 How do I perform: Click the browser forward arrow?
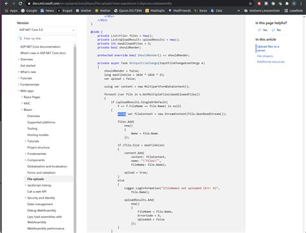click(x=14, y=3)
